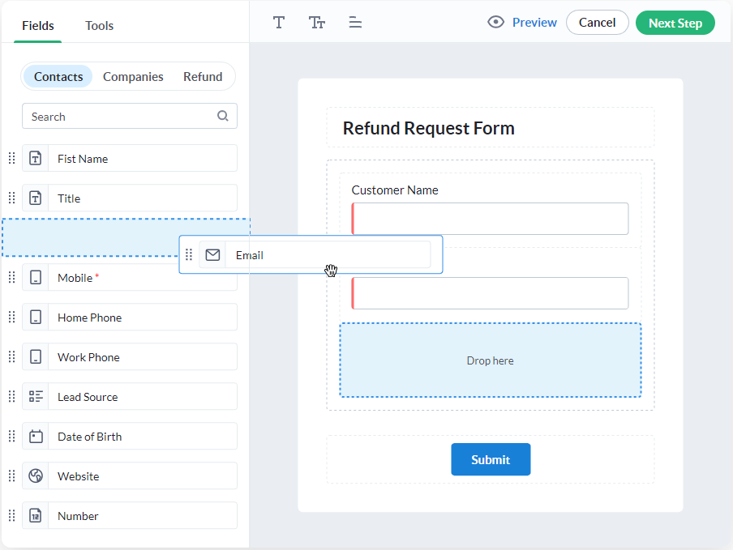Click the green Next Step button

(x=675, y=23)
